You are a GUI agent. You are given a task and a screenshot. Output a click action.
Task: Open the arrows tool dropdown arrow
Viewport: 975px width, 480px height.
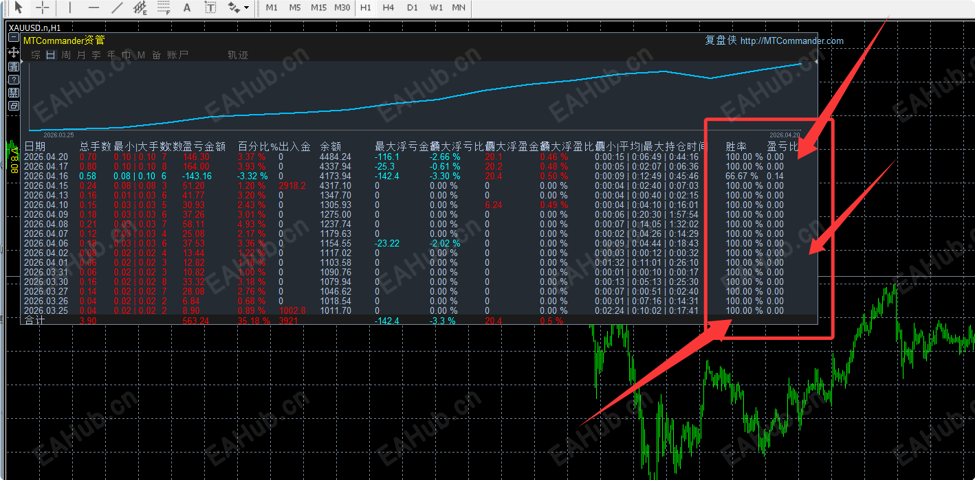tap(246, 8)
